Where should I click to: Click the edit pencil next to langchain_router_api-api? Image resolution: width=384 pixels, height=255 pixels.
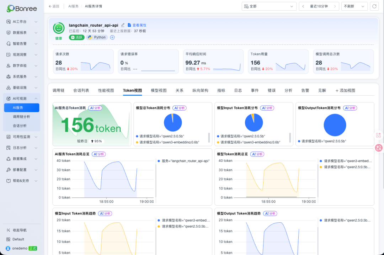123,25
